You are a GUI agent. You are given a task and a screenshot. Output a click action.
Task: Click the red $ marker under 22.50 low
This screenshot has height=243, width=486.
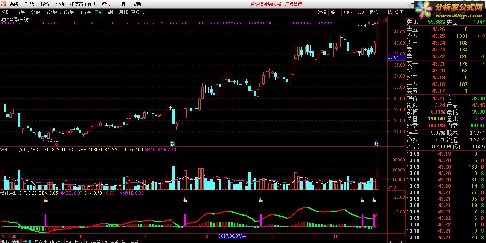point(56,145)
